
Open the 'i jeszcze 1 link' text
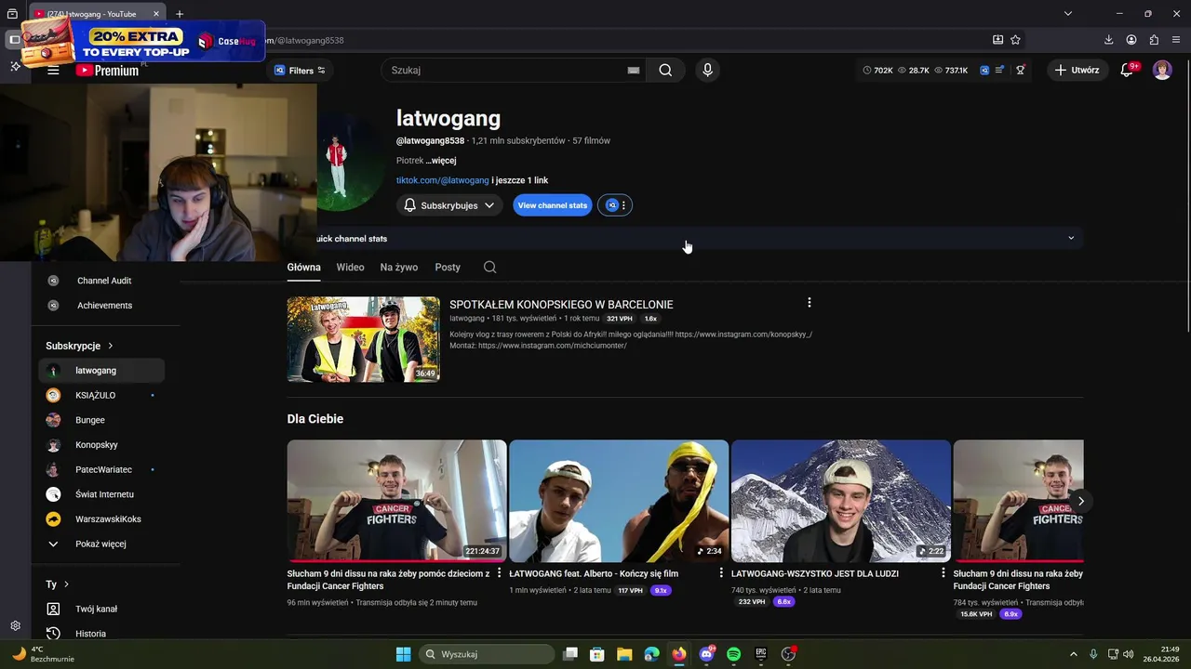519,180
